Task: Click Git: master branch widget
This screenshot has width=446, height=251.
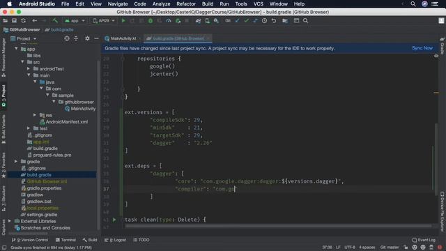Action: coord(390,248)
